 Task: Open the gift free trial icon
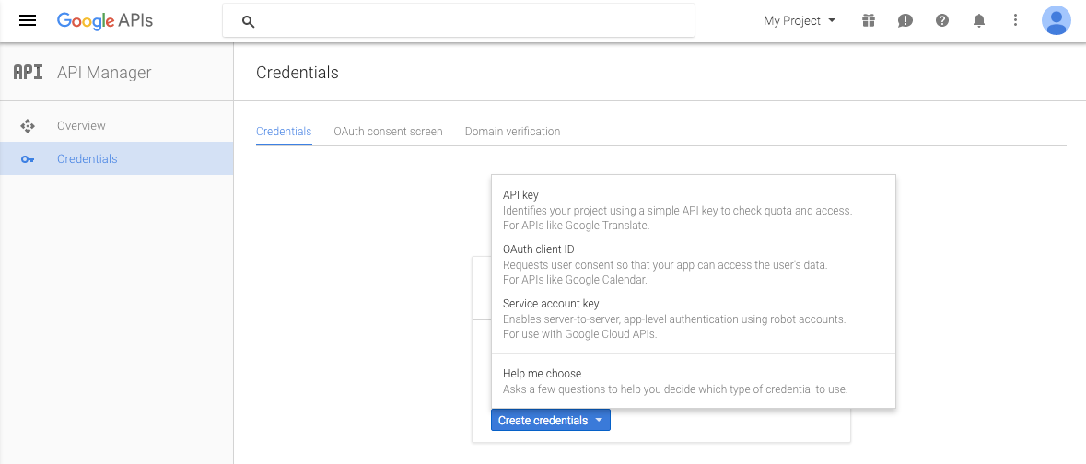pyautogui.click(x=868, y=20)
